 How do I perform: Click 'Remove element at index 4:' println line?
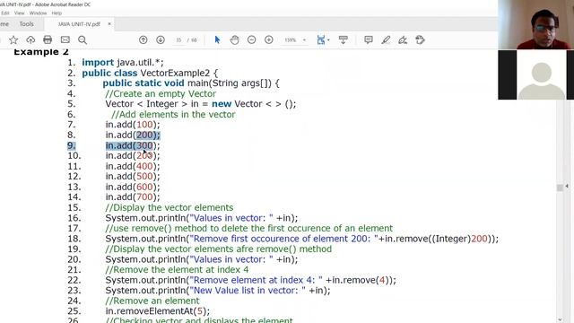(251, 280)
